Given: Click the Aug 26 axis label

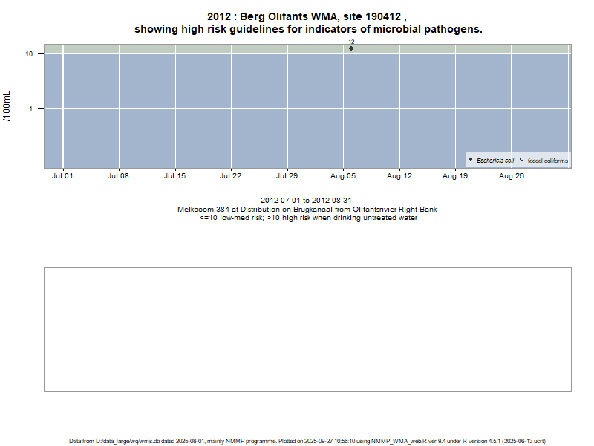Looking at the screenshot, I should click(x=512, y=177).
